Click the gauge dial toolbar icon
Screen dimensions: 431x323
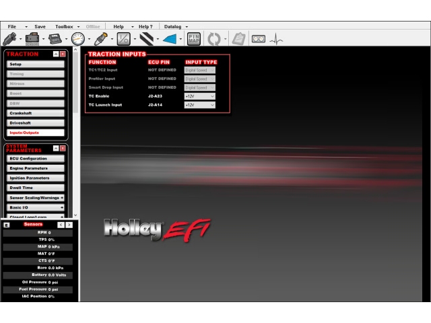[x=78, y=39]
